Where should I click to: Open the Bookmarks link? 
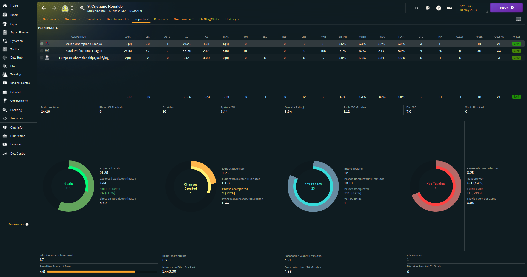(x=16, y=224)
